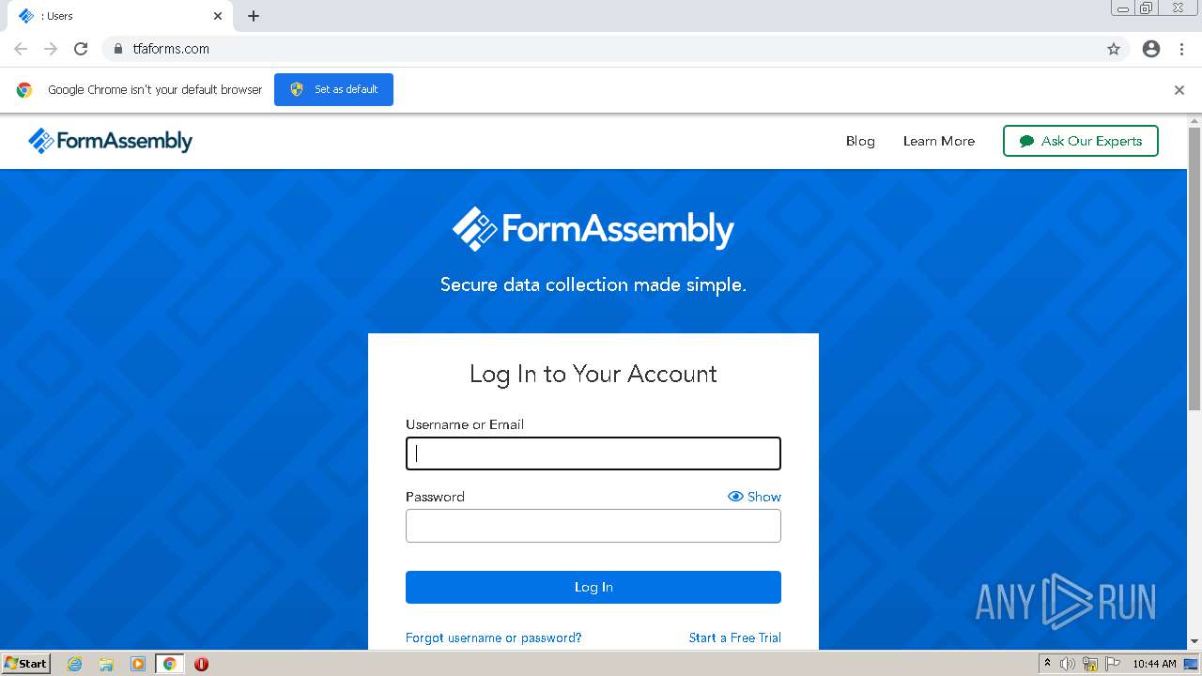Focus the Password input field
This screenshot has width=1202, height=676.
pos(593,526)
